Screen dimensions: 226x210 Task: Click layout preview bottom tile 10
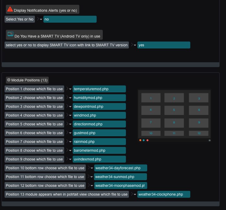pyautogui.click(x=151, y=133)
